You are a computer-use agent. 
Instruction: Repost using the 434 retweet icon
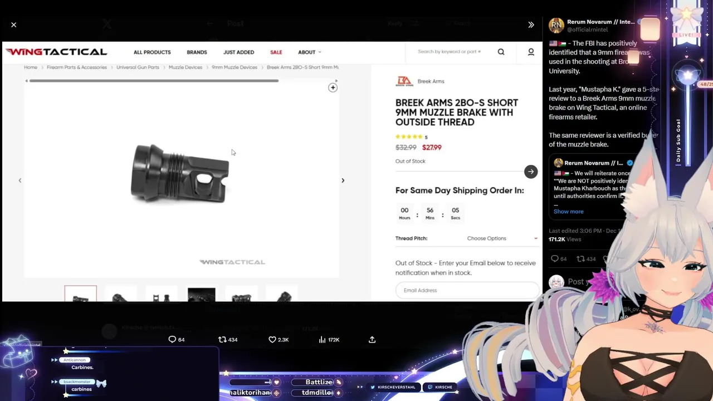[228, 340]
